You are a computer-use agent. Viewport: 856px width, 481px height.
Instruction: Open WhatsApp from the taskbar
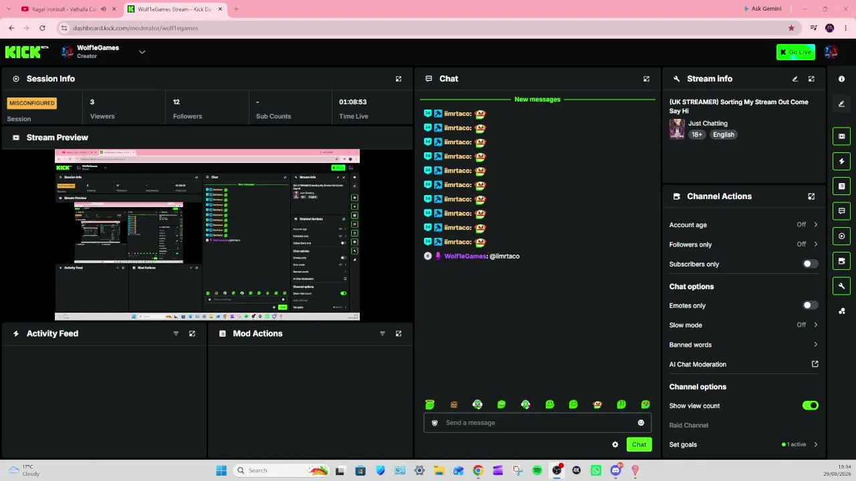pos(596,471)
